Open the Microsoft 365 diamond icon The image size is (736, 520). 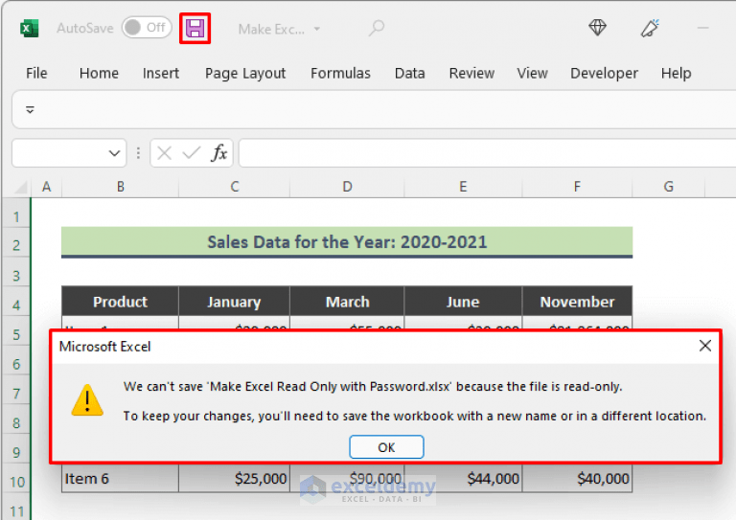598,28
